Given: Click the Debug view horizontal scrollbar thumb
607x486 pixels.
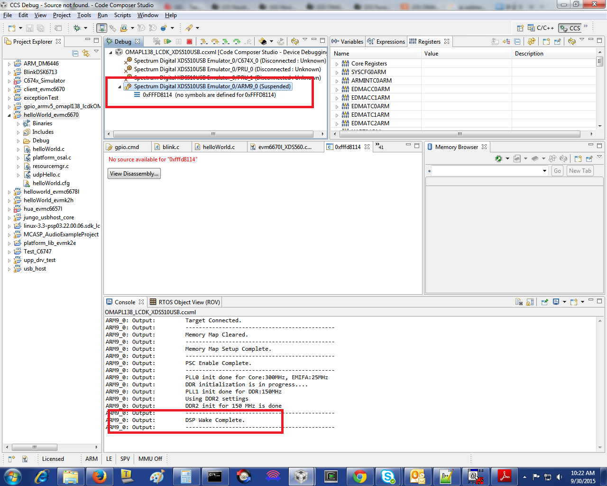Looking at the screenshot, I should (x=213, y=134).
